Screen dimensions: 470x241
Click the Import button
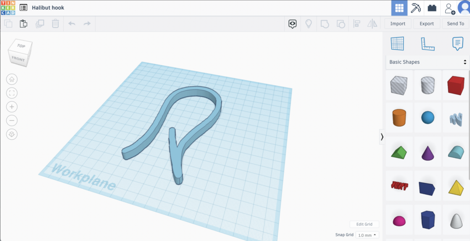click(398, 24)
